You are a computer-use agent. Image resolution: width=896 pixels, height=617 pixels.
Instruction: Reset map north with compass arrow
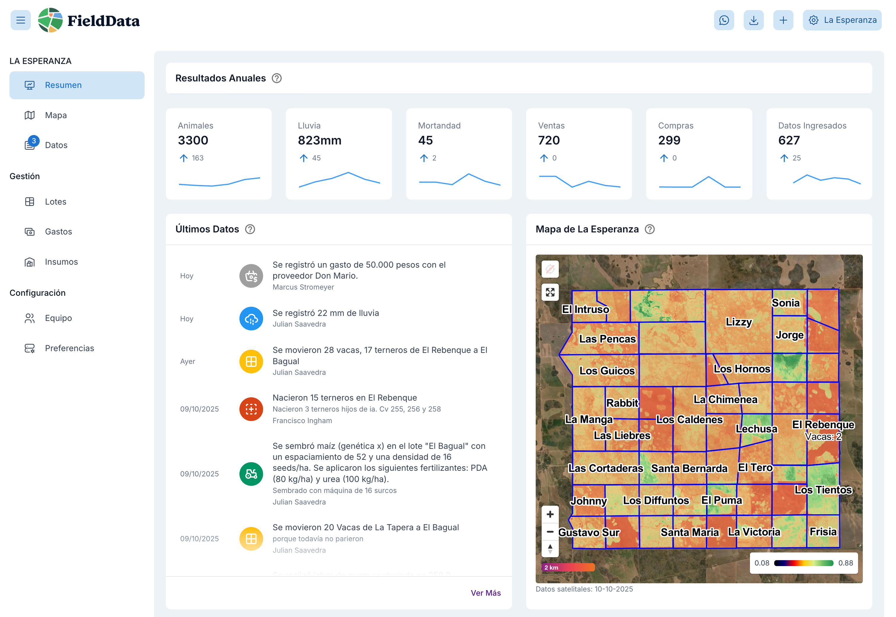coord(550,548)
